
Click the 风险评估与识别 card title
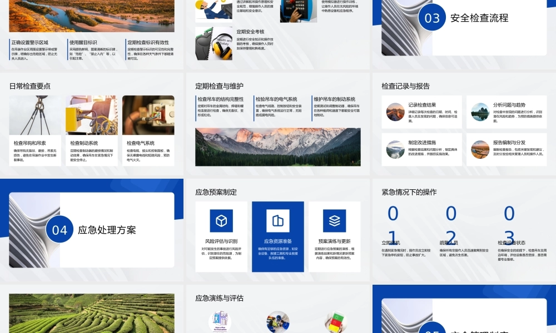(x=221, y=241)
